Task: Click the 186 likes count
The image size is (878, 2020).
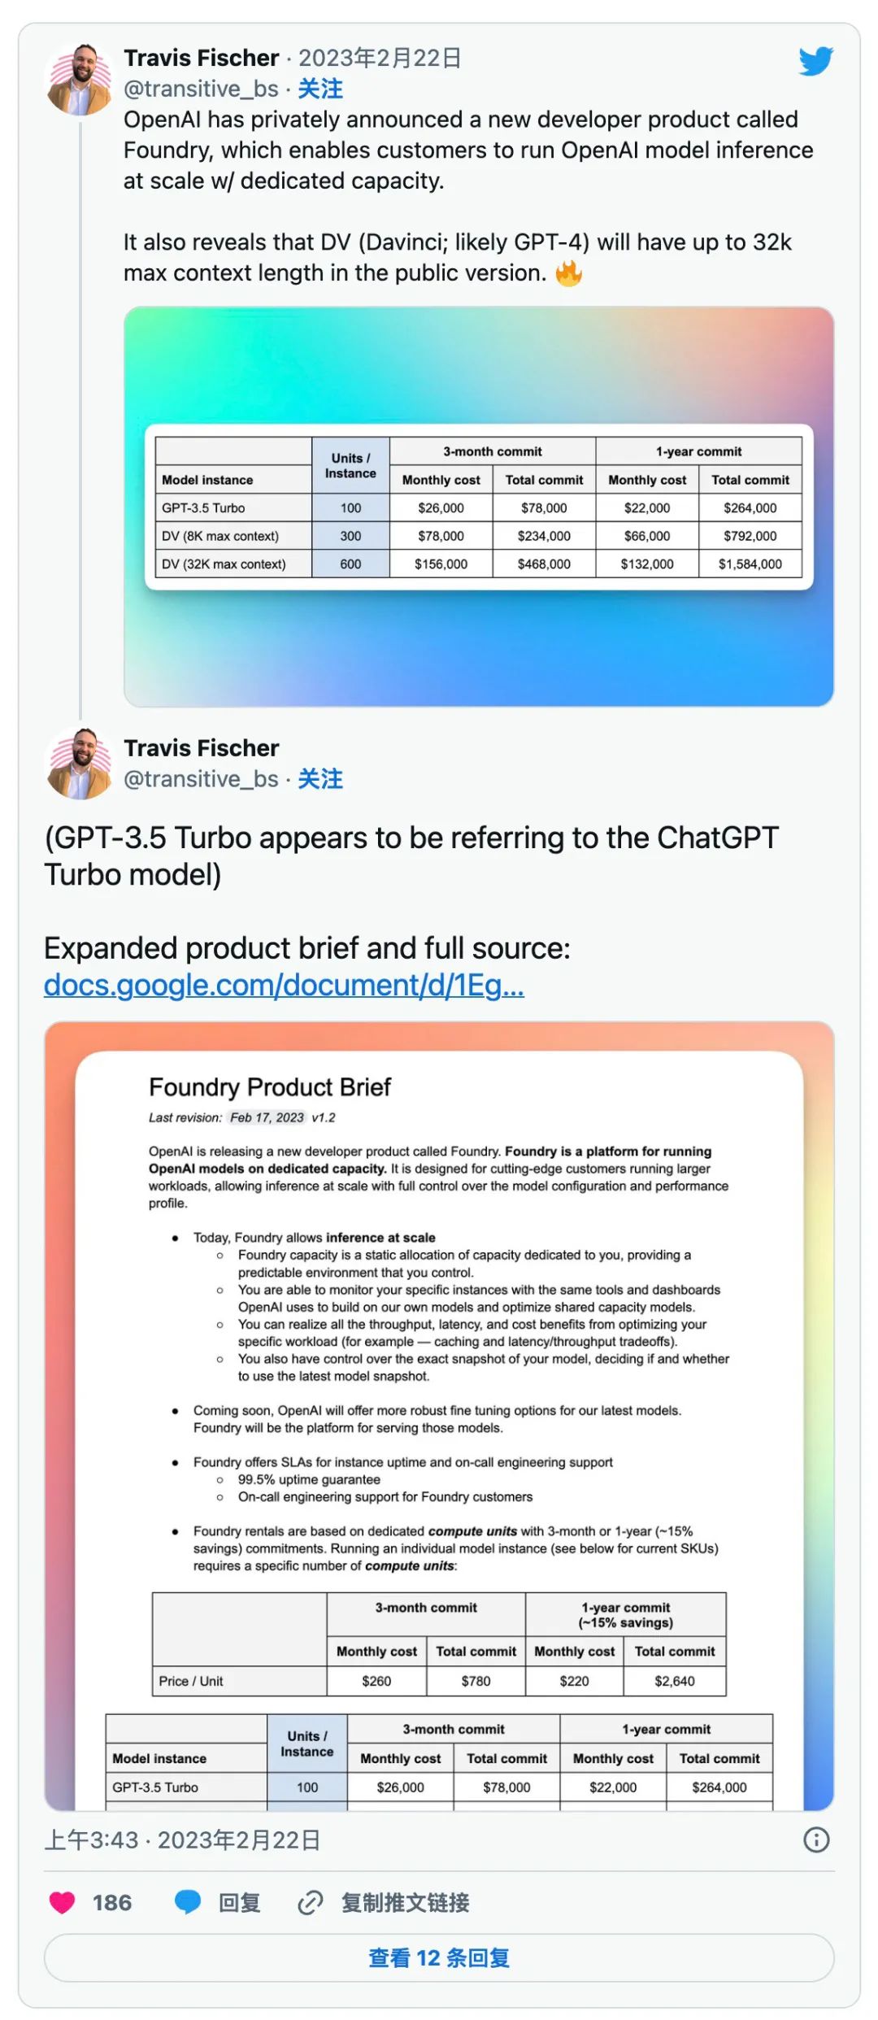Action: [112, 1903]
